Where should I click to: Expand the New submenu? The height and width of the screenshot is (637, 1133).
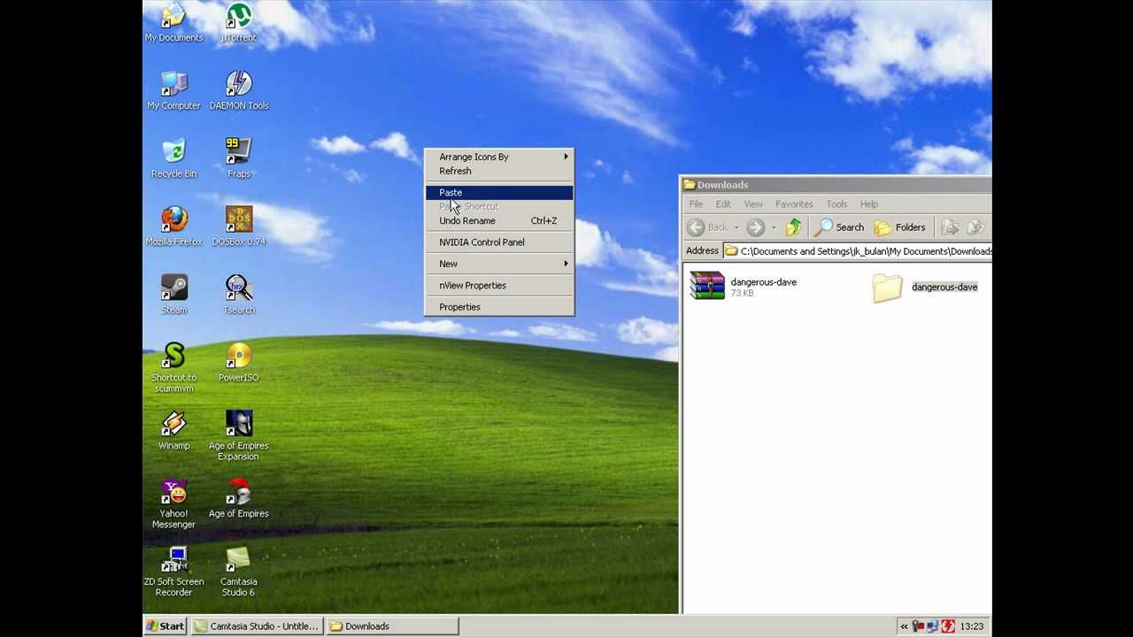tap(499, 264)
